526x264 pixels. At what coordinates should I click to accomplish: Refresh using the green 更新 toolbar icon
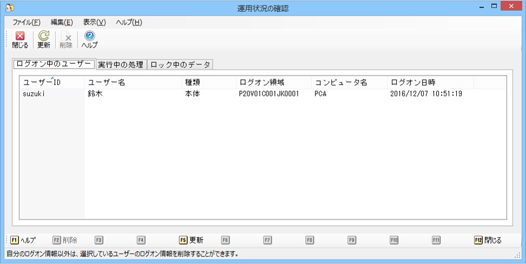coord(44,39)
